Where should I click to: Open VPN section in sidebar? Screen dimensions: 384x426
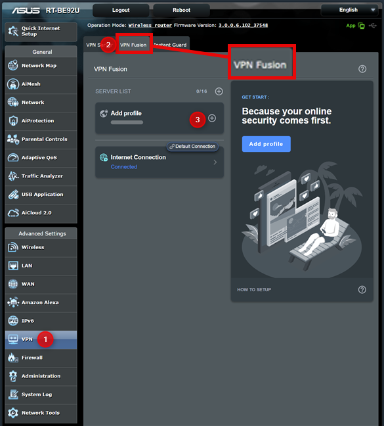point(41,340)
